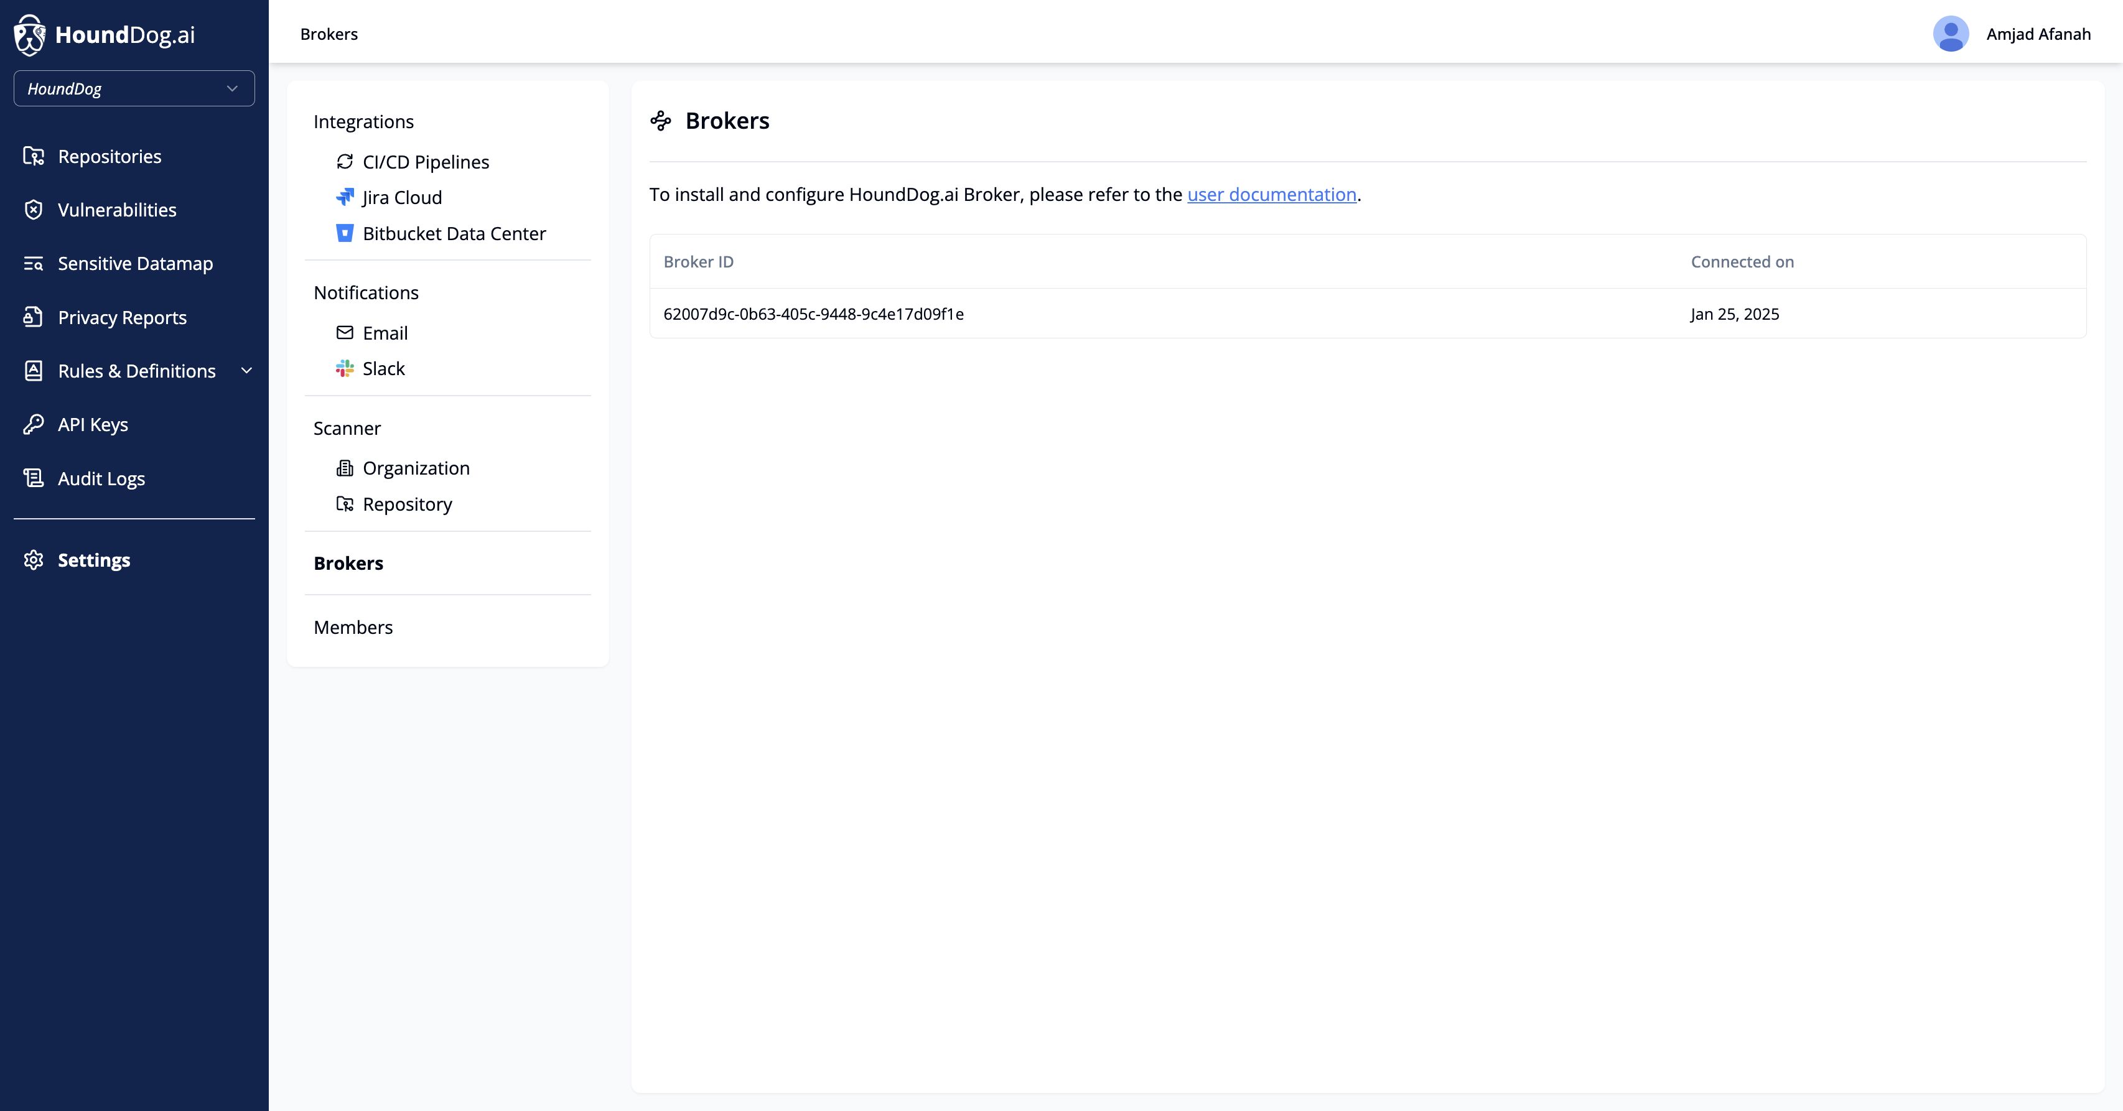Click the Slack logo icon
This screenshot has width=2123, height=1111.
(345, 368)
